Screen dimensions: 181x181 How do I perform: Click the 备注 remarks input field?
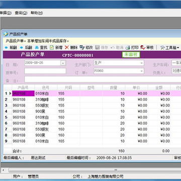click(x=103, y=79)
